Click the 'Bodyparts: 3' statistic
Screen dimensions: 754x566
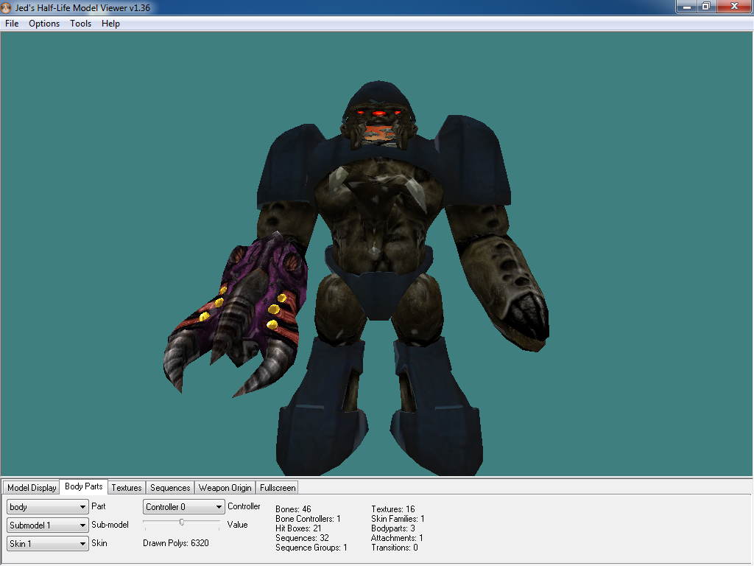pos(393,528)
